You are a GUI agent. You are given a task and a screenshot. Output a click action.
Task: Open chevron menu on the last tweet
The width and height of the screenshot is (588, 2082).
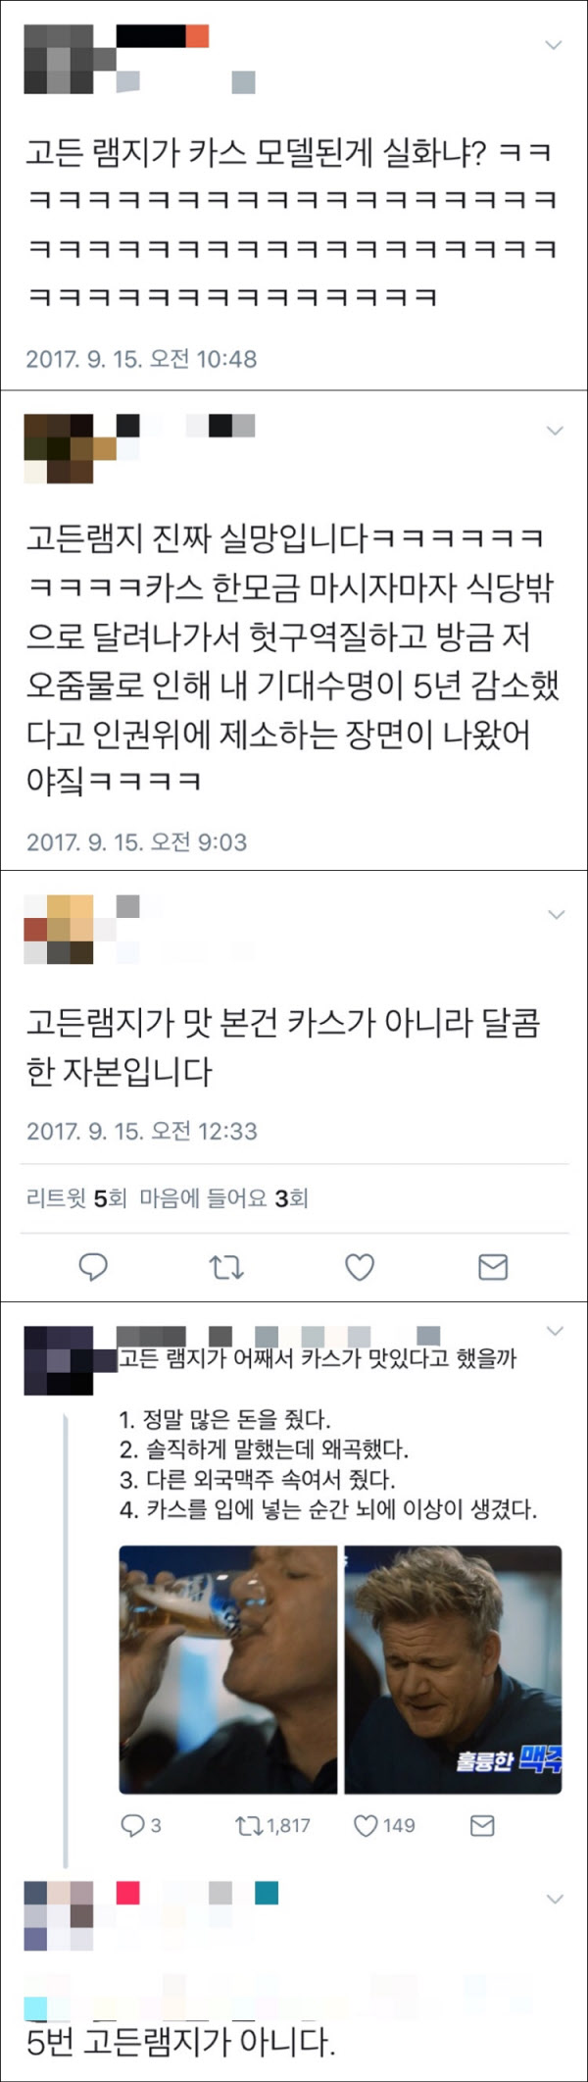click(x=555, y=1899)
